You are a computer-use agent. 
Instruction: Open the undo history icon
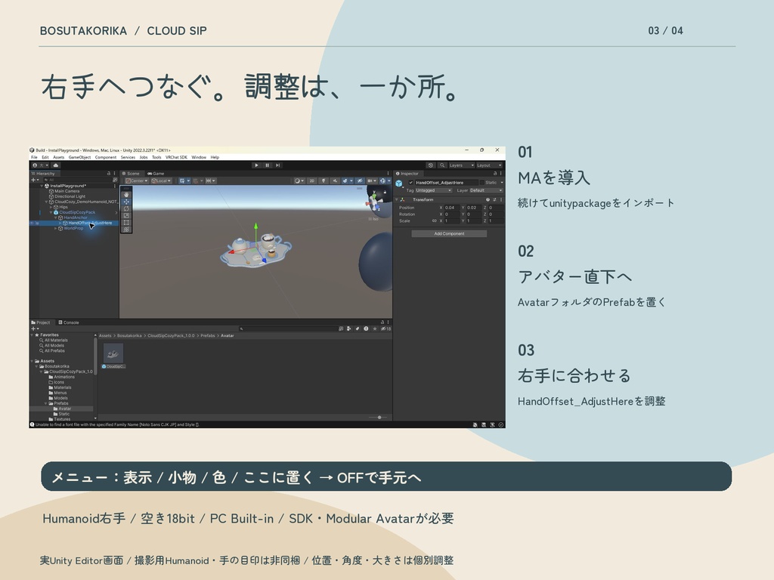430,165
